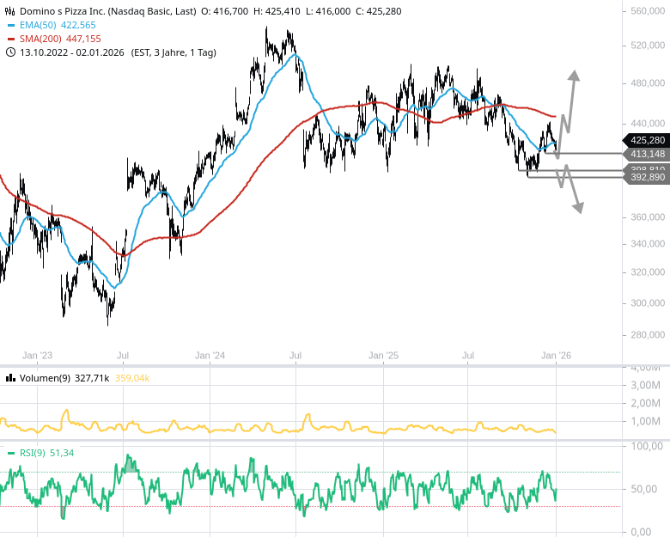Image resolution: width=670 pixels, height=537 pixels.
Task: Click the Jan '26 label on time axis
Action: (556, 355)
